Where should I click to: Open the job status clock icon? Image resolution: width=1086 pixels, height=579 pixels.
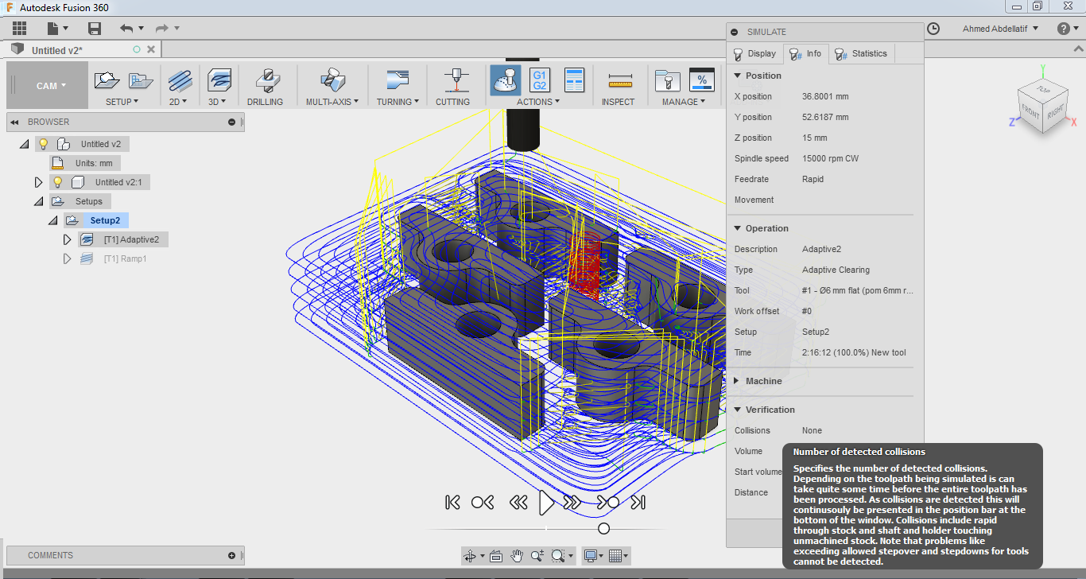pyautogui.click(x=933, y=29)
